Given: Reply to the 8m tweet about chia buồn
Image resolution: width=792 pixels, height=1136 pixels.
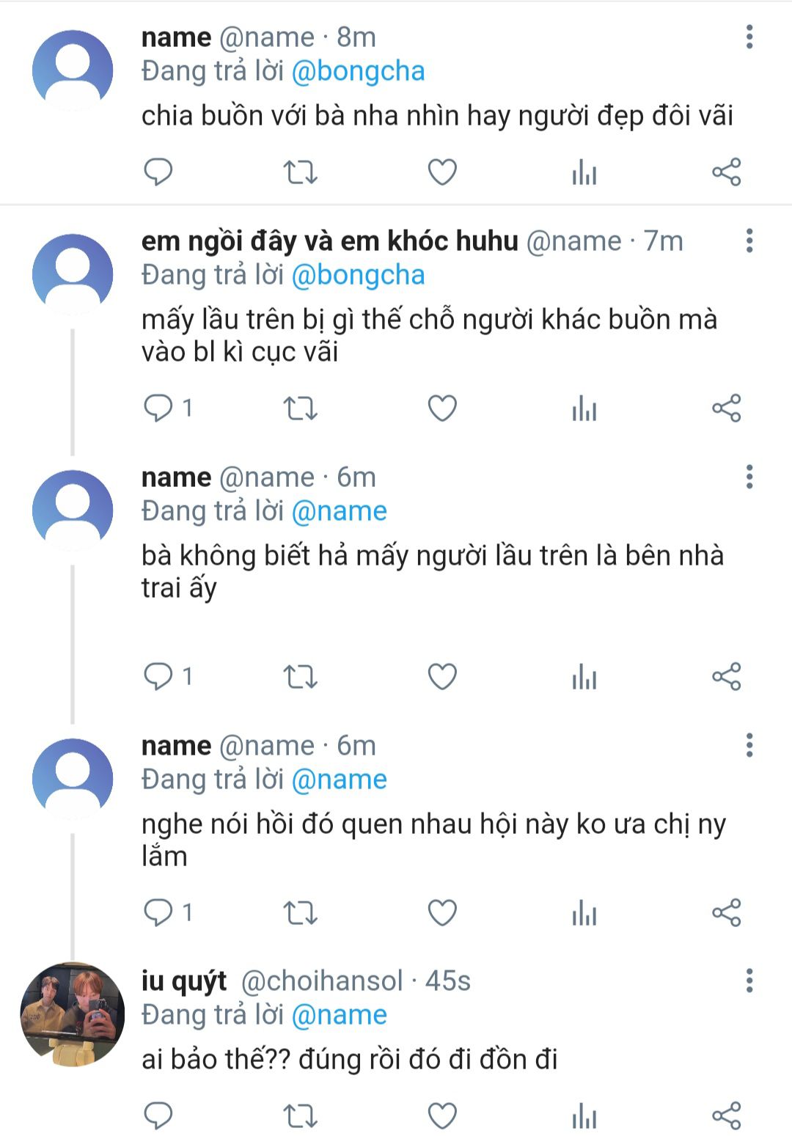Looking at the screenshot, I should (x=158, y=172).
